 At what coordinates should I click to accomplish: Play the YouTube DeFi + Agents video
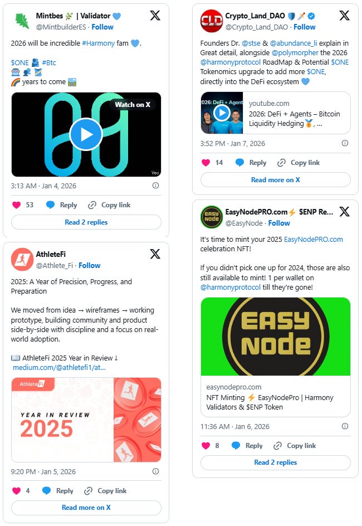click(x=222, y=113)
